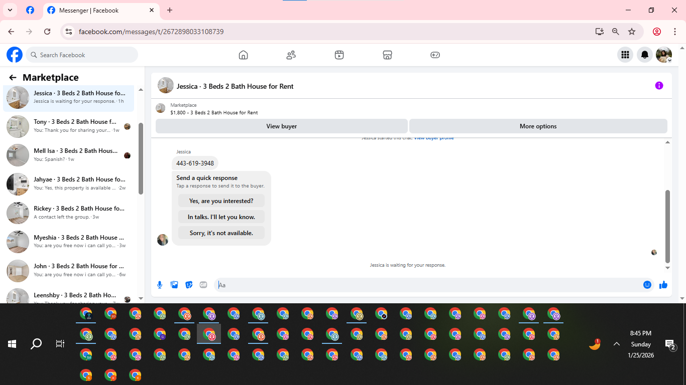686x385 pixels.
Task: Send 'Yes, are you interested?' quick response
Action: [x=221, y=201]
